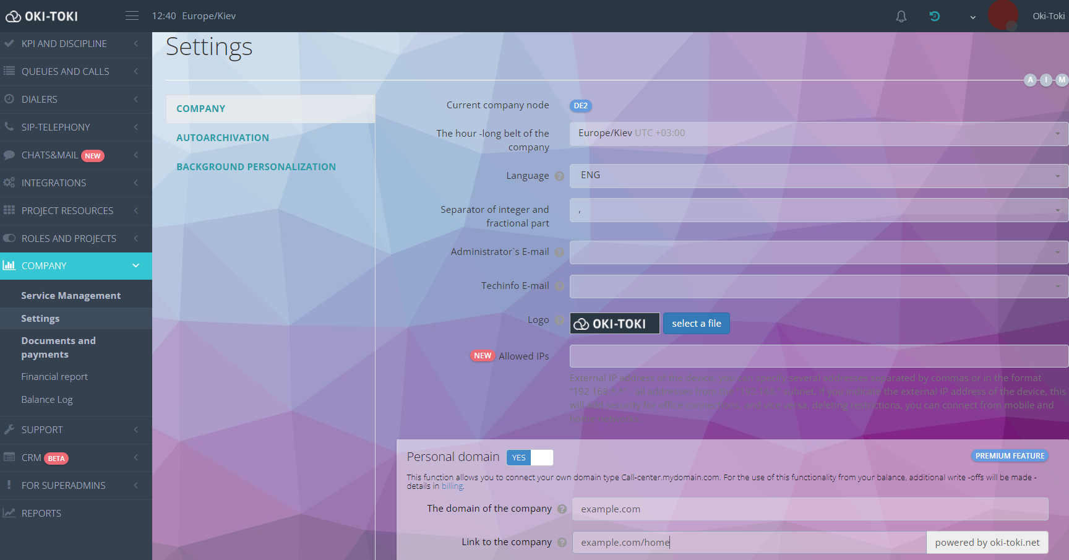Click help icon beside Administrator's E-mail
Screen dimensions: 1069x560
[559, 252]
